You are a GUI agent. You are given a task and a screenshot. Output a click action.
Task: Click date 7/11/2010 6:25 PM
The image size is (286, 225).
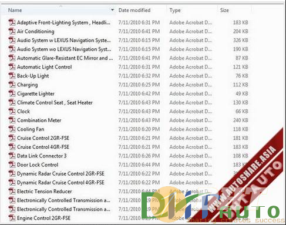click(x=139, y=85)
